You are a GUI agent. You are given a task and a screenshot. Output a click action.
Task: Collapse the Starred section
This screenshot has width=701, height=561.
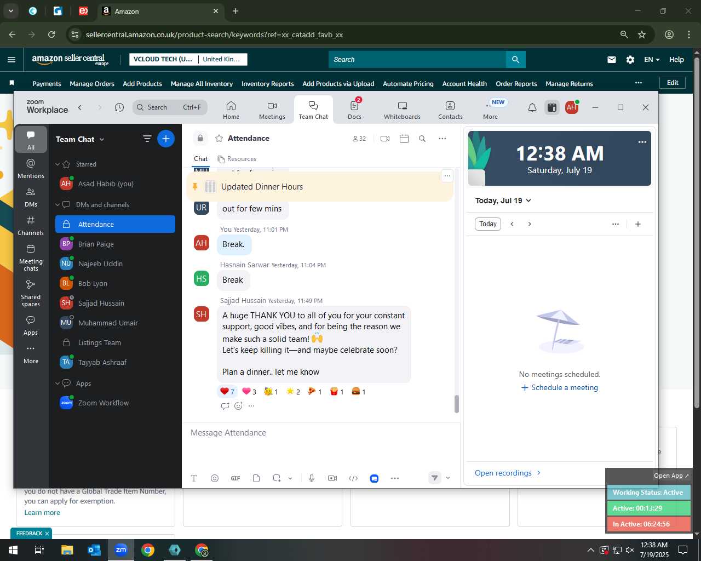(58, 164)
